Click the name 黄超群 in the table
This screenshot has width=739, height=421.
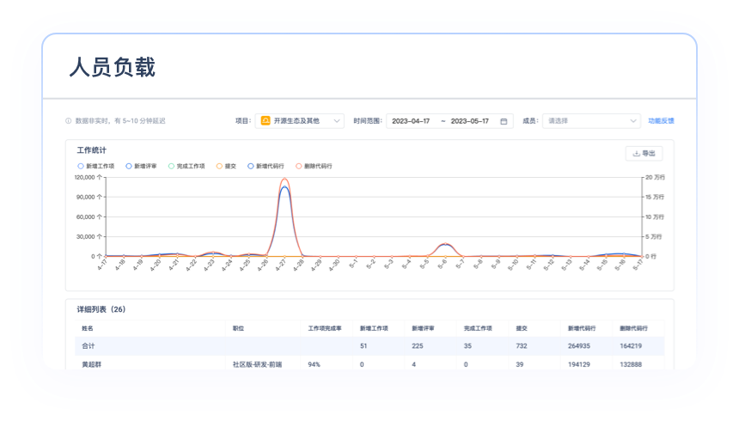[x=91, y=364]
